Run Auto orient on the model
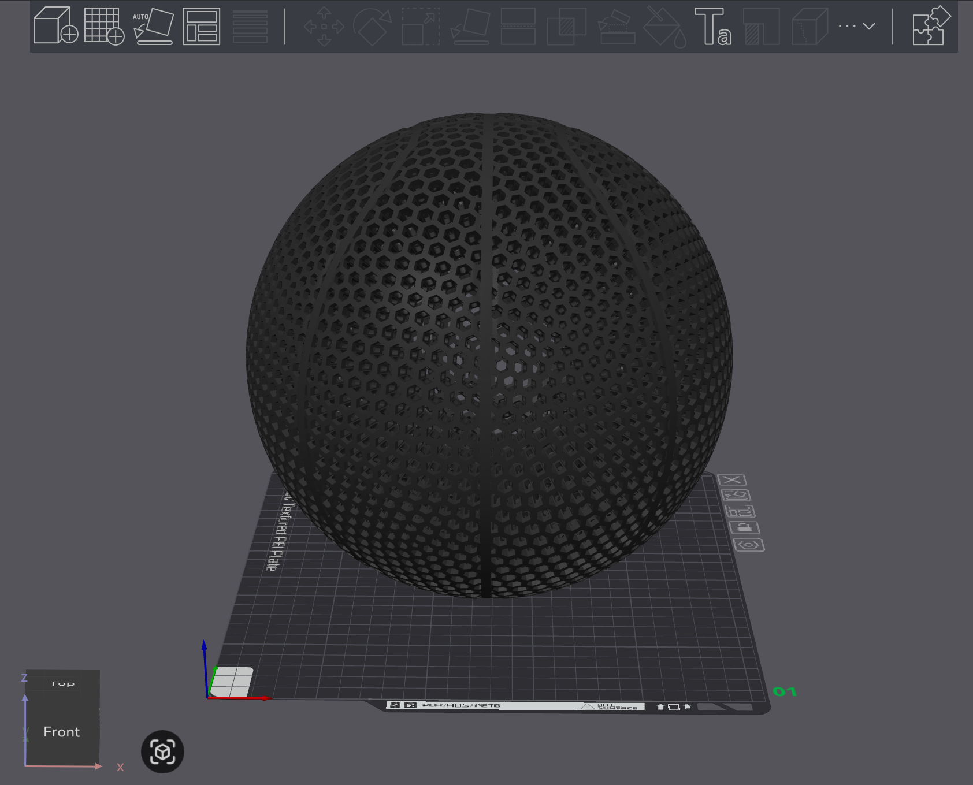Screen dimensions: 973x785 pyautogui.click(x=153, y=26)
